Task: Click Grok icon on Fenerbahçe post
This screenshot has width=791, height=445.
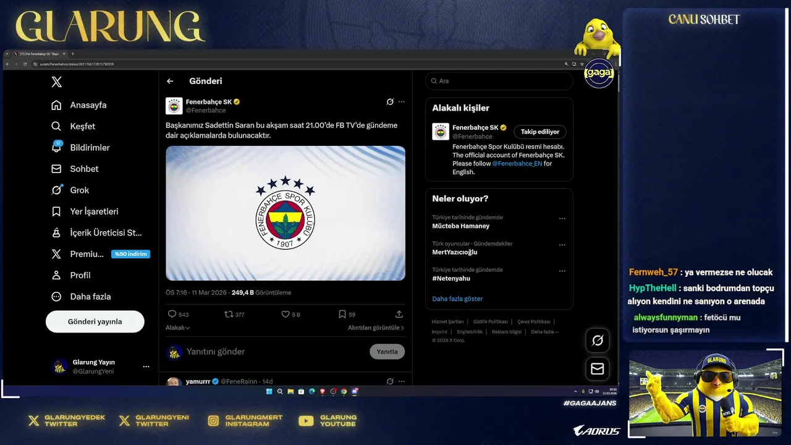Action: 390,101
